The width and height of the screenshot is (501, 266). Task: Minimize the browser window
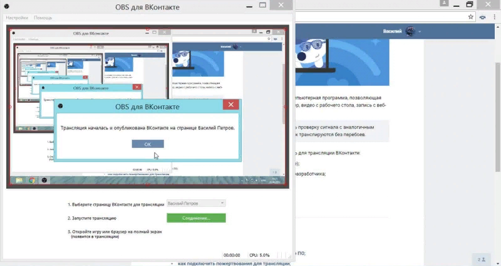457,5
